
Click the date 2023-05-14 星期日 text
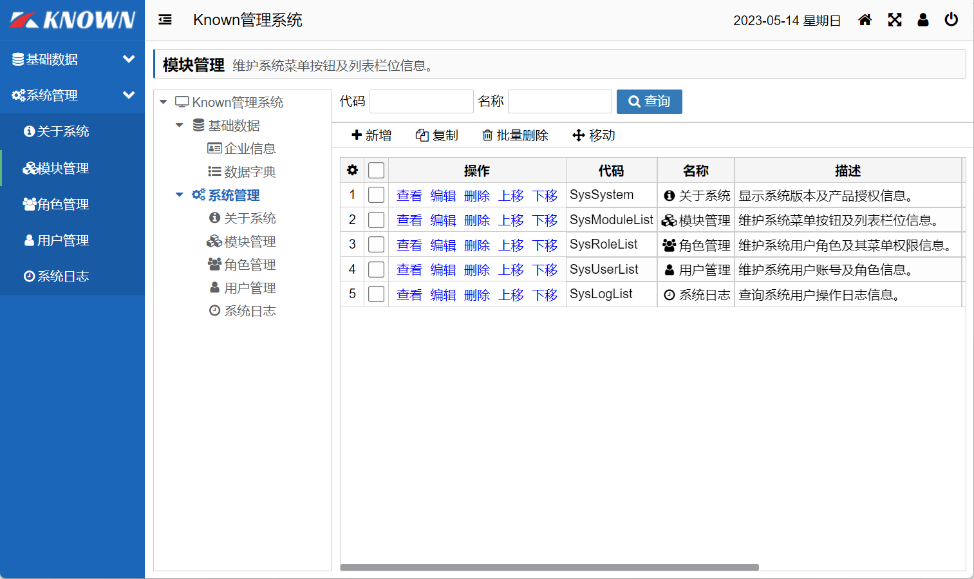click(787, 21)
